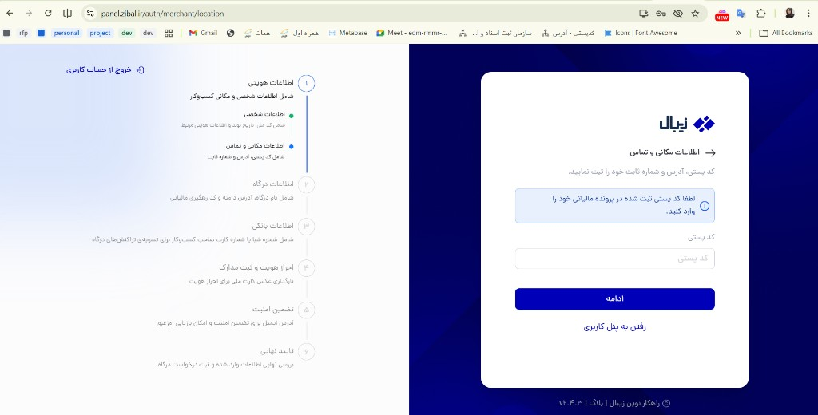Open the Extensions puzzle icon

tap(760, 14)
